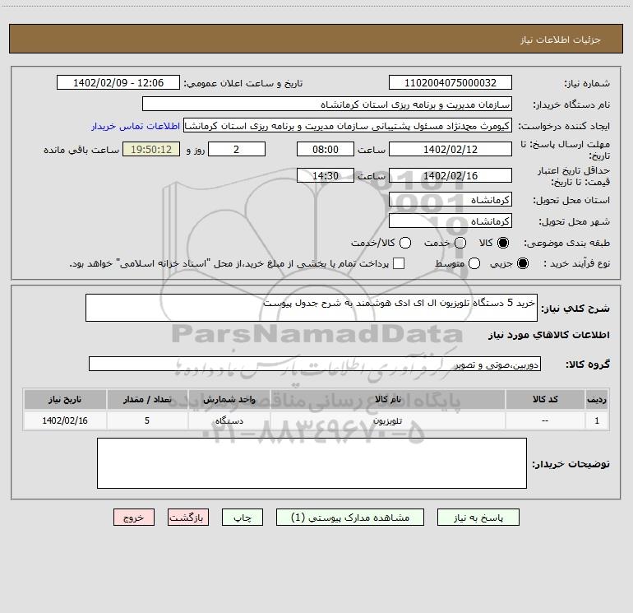The width and height of the screenshot is (633, 613).
Task: Click the need number field 1102004075000032
Action: click(x=450, y=82)
